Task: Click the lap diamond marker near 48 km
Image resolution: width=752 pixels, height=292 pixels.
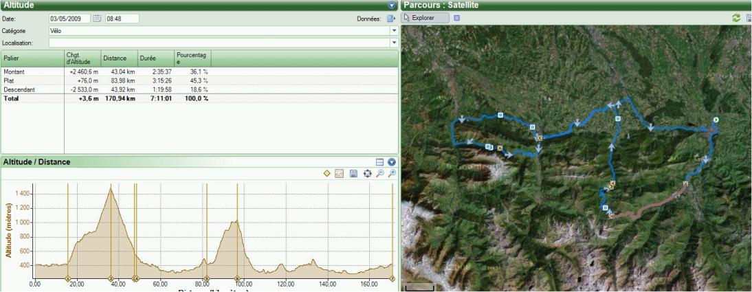Action: pyautogui.click(x=135, y=278)
